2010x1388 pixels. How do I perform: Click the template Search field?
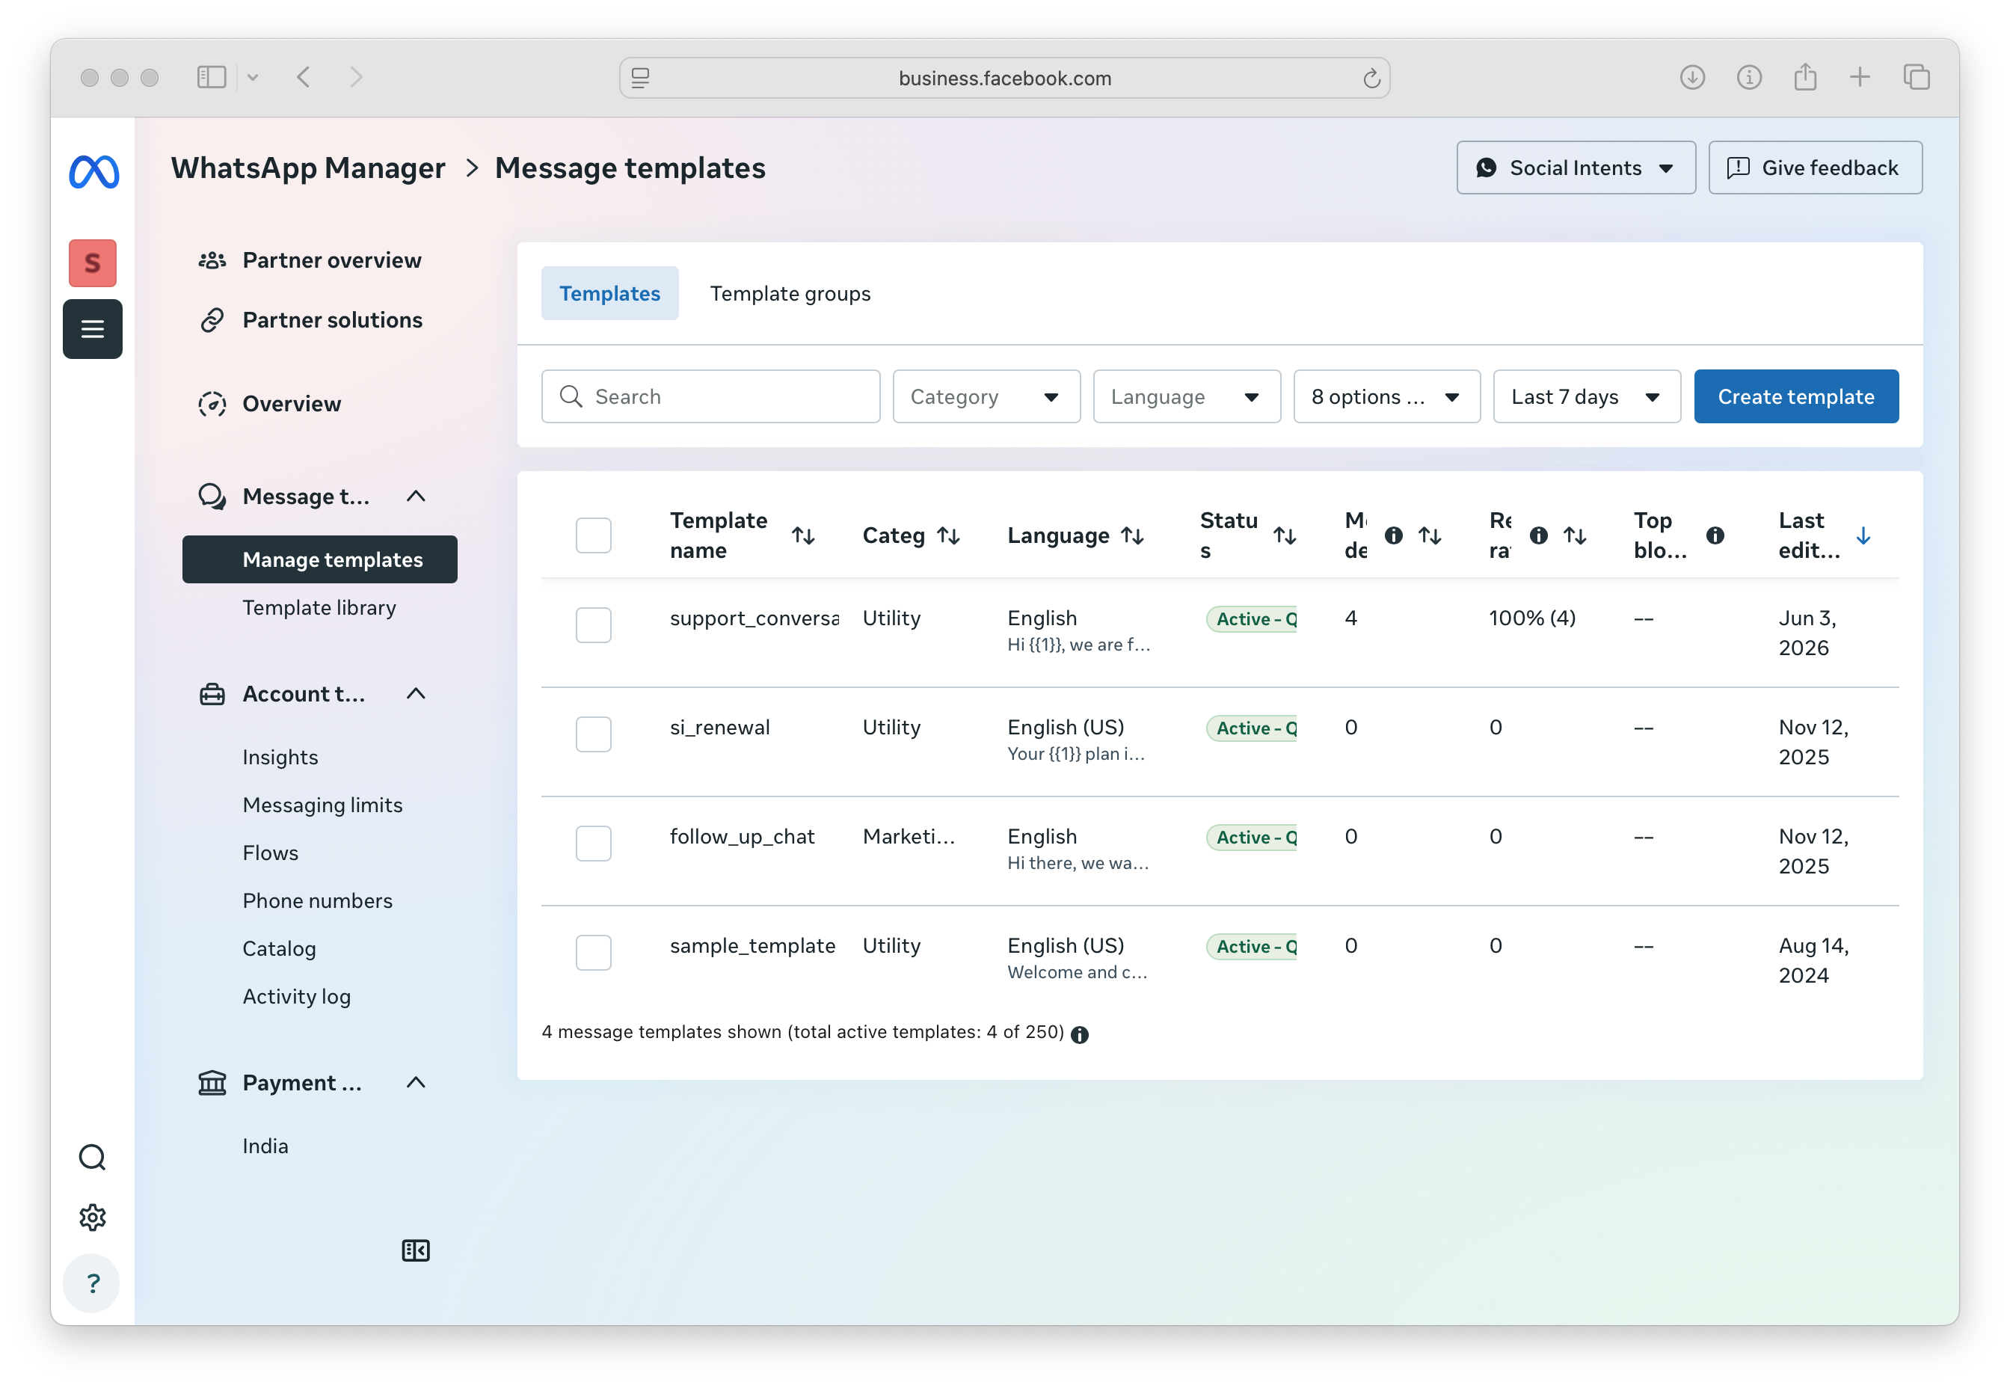[710, 396]
